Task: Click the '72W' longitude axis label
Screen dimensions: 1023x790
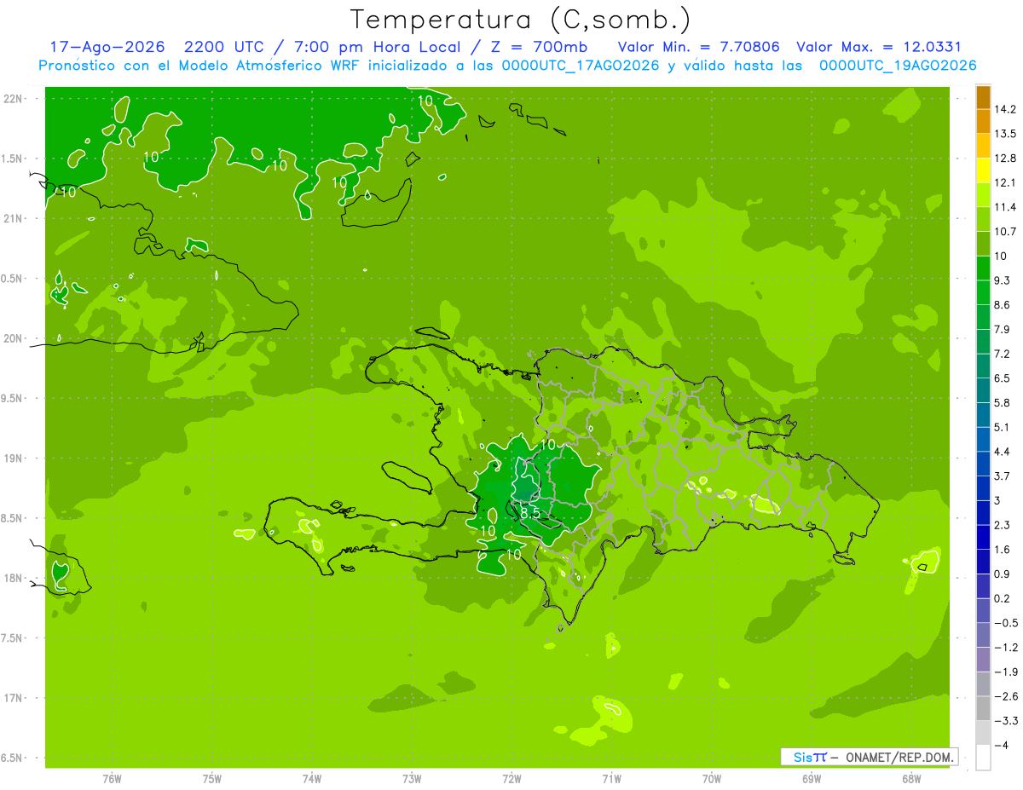Action: 511,779
